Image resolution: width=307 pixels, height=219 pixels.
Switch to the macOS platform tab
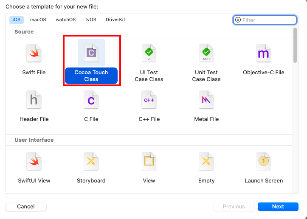pyautogui.click(x=38, y=20)
